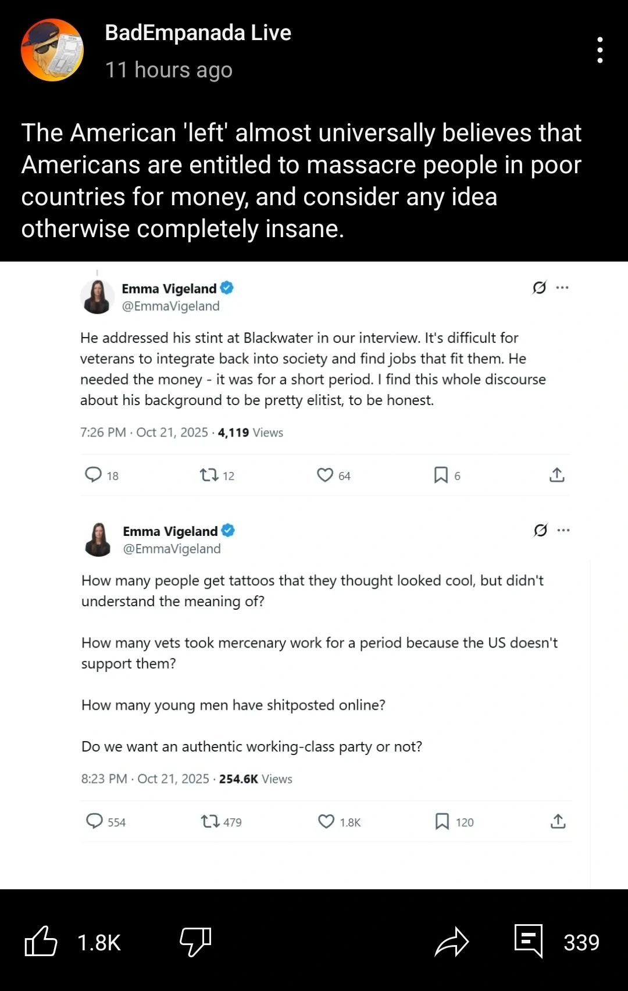
Task: Tap the BadEmpanada Live channel avatar
Action: coord(52,50)
